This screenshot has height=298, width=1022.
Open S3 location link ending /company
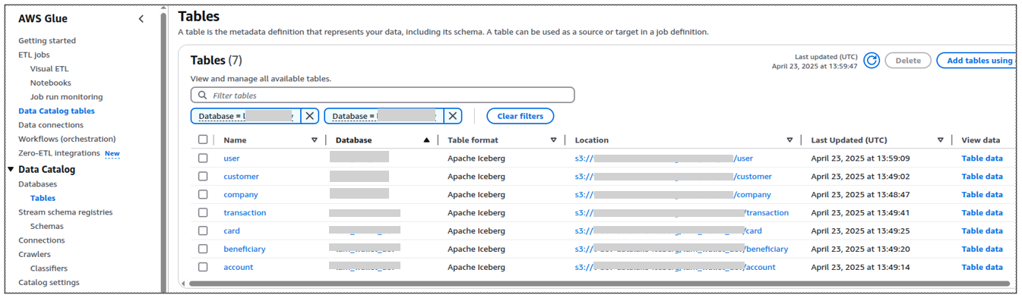[673, 195]
